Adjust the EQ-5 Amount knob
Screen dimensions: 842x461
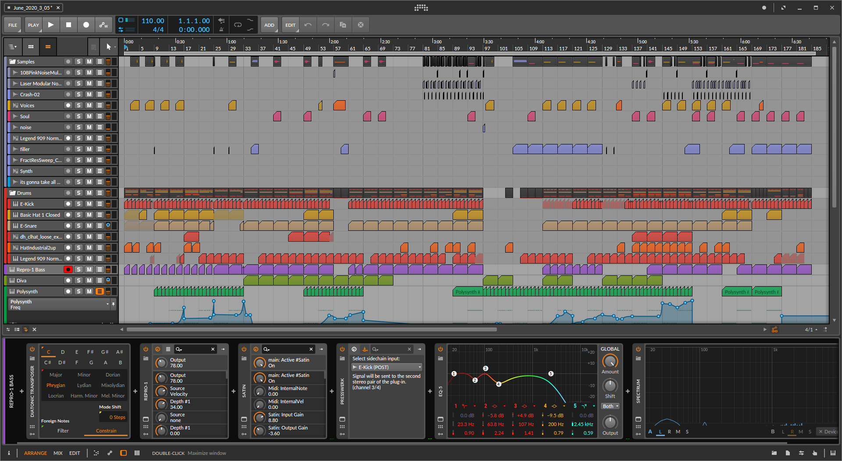click(610, 361)
